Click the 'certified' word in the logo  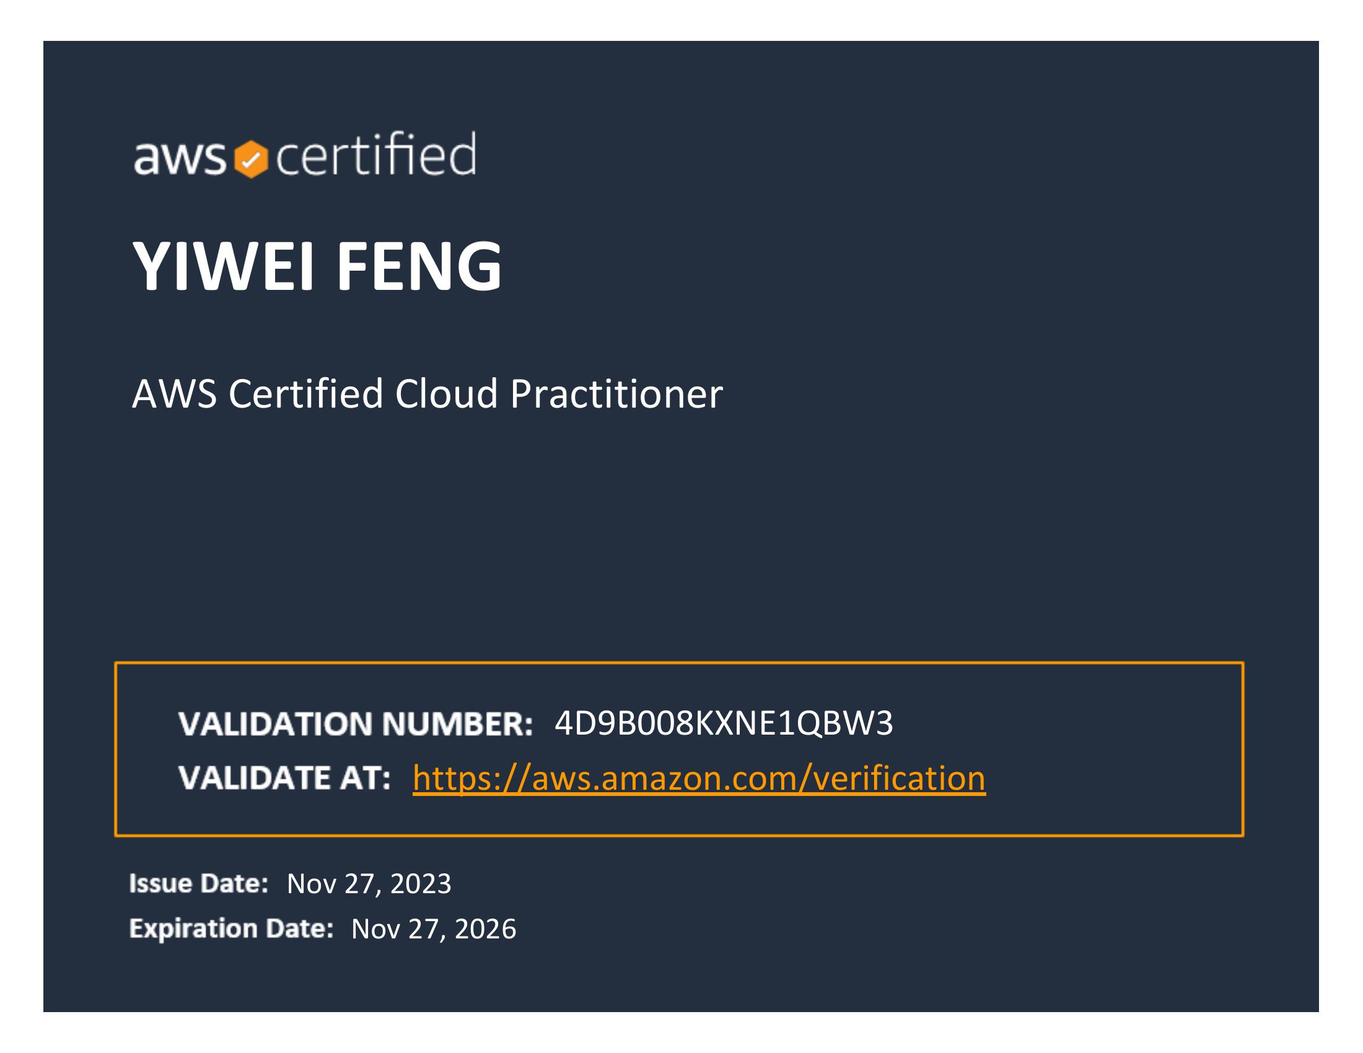click(376, 154)
